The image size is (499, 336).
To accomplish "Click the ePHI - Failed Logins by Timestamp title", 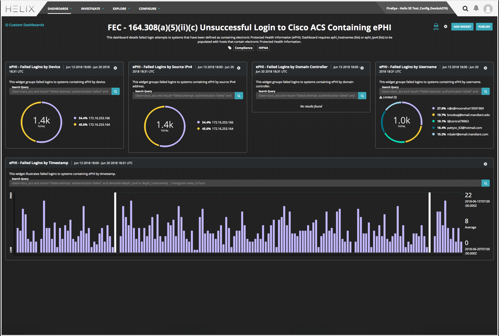I will [x=39, y=163].
